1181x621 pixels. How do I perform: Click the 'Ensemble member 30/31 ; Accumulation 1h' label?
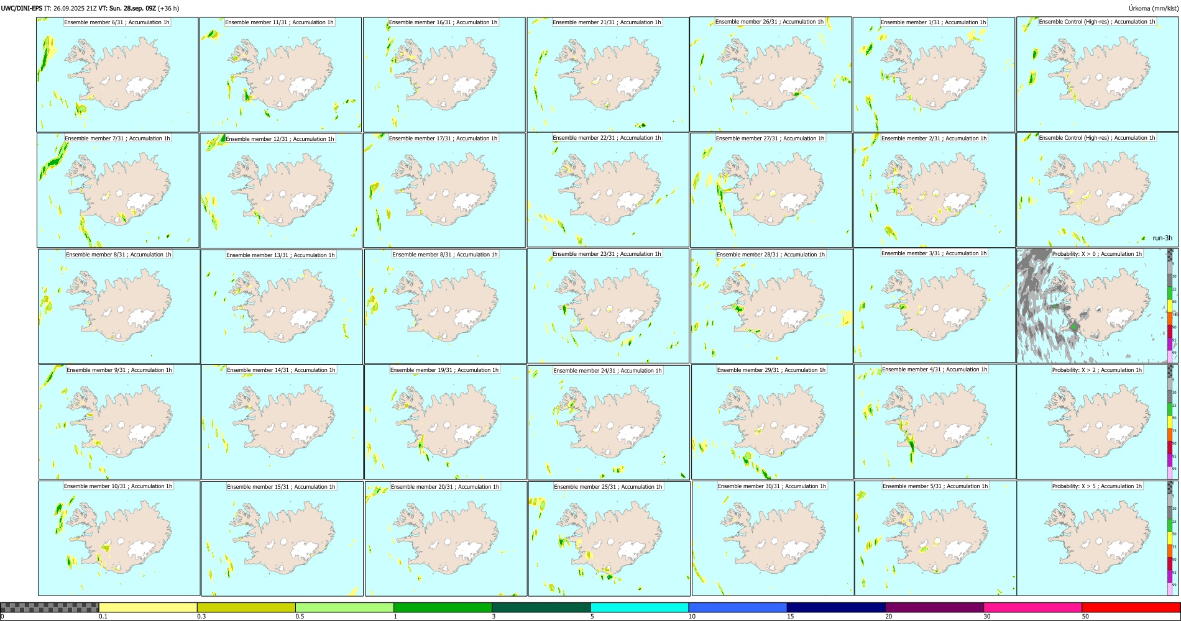tap(772, 486)
